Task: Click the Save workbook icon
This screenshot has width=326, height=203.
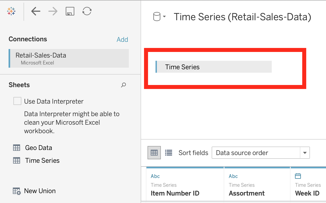Action: click(70, 11)
